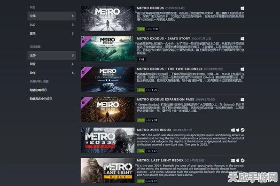Click the ¥99 discounted price on Metro Exodus

[x=156, y=29]
